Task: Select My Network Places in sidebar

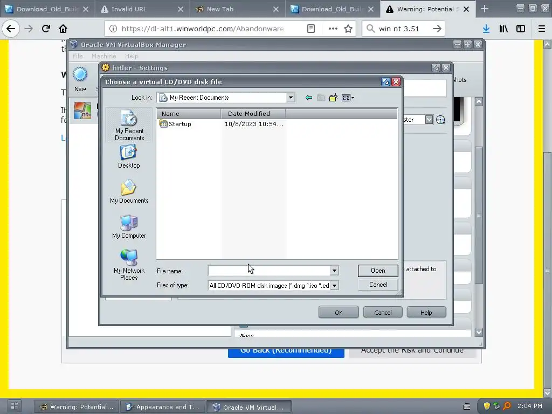Action: [129, 265]
